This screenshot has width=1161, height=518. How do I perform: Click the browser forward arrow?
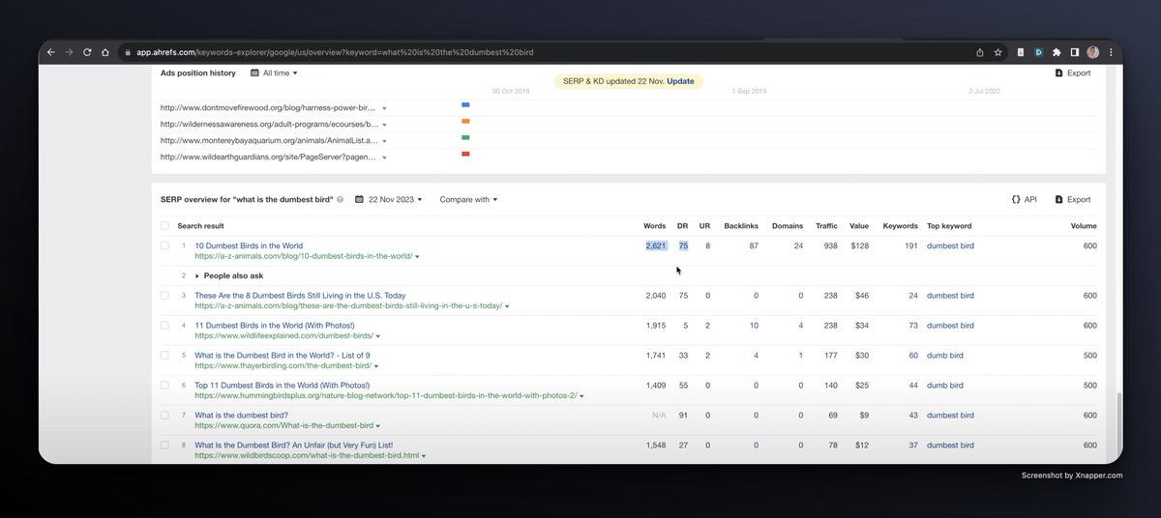[x=69, y=52]
